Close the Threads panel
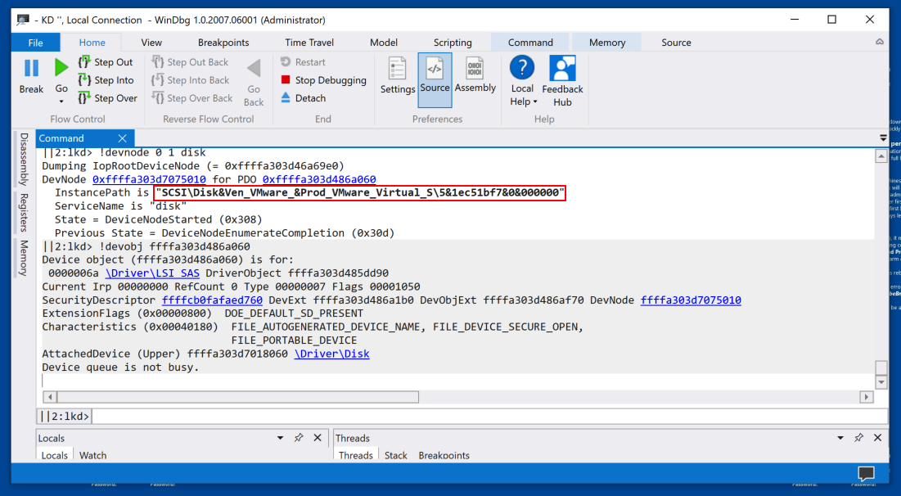Screen dimensions: 901x496 click(877, 437)
